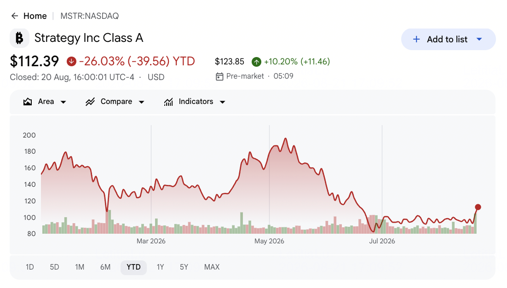Click the Add to list button

click(x=448, y=40)
